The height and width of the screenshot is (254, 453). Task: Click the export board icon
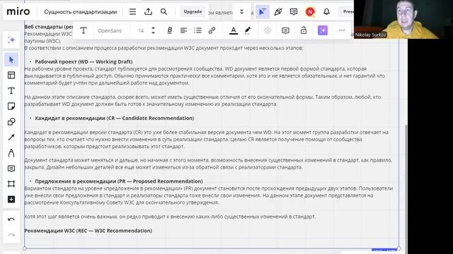pyautogui.click(x=148, y=11)
